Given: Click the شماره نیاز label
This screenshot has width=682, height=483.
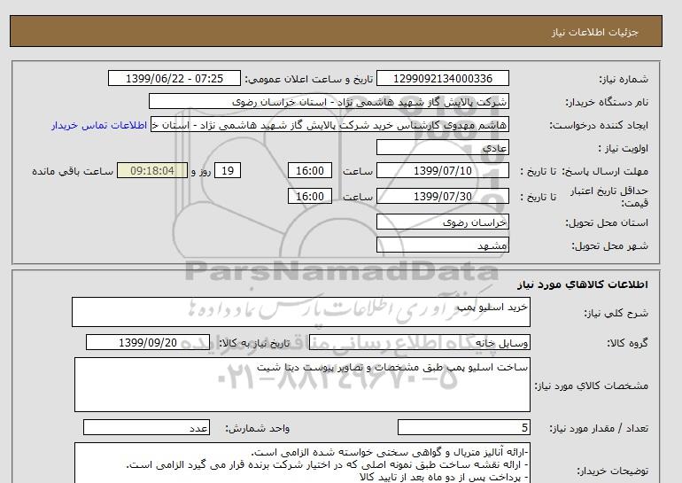Looking at the screenshot, I should [x=624, y=79].
